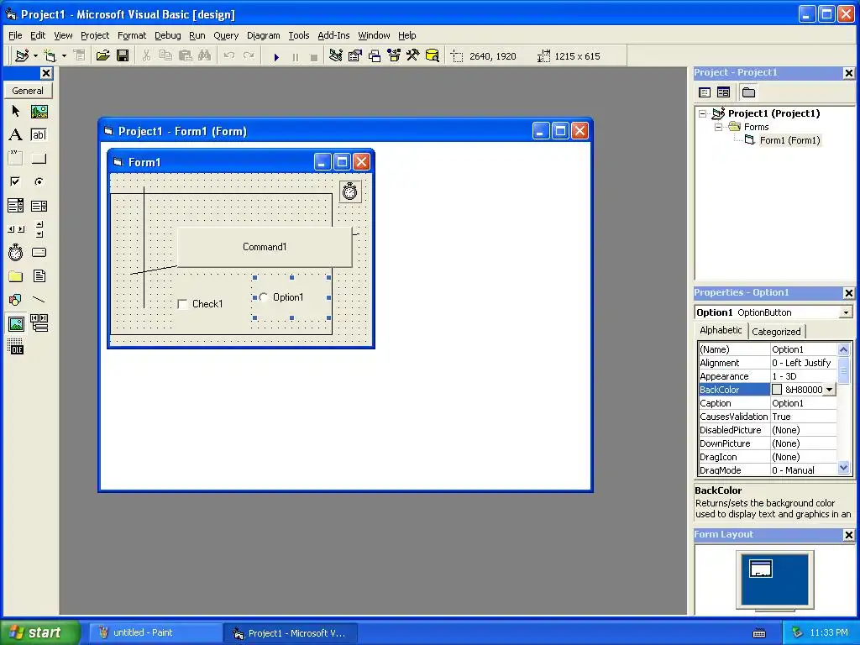
Task: Open the File menu
Action: (x=15, y=35)
